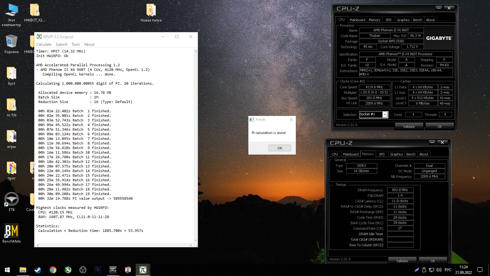Open the игры folder on desktop
Viewport: 490px width, 276px height.
[12, 139]
